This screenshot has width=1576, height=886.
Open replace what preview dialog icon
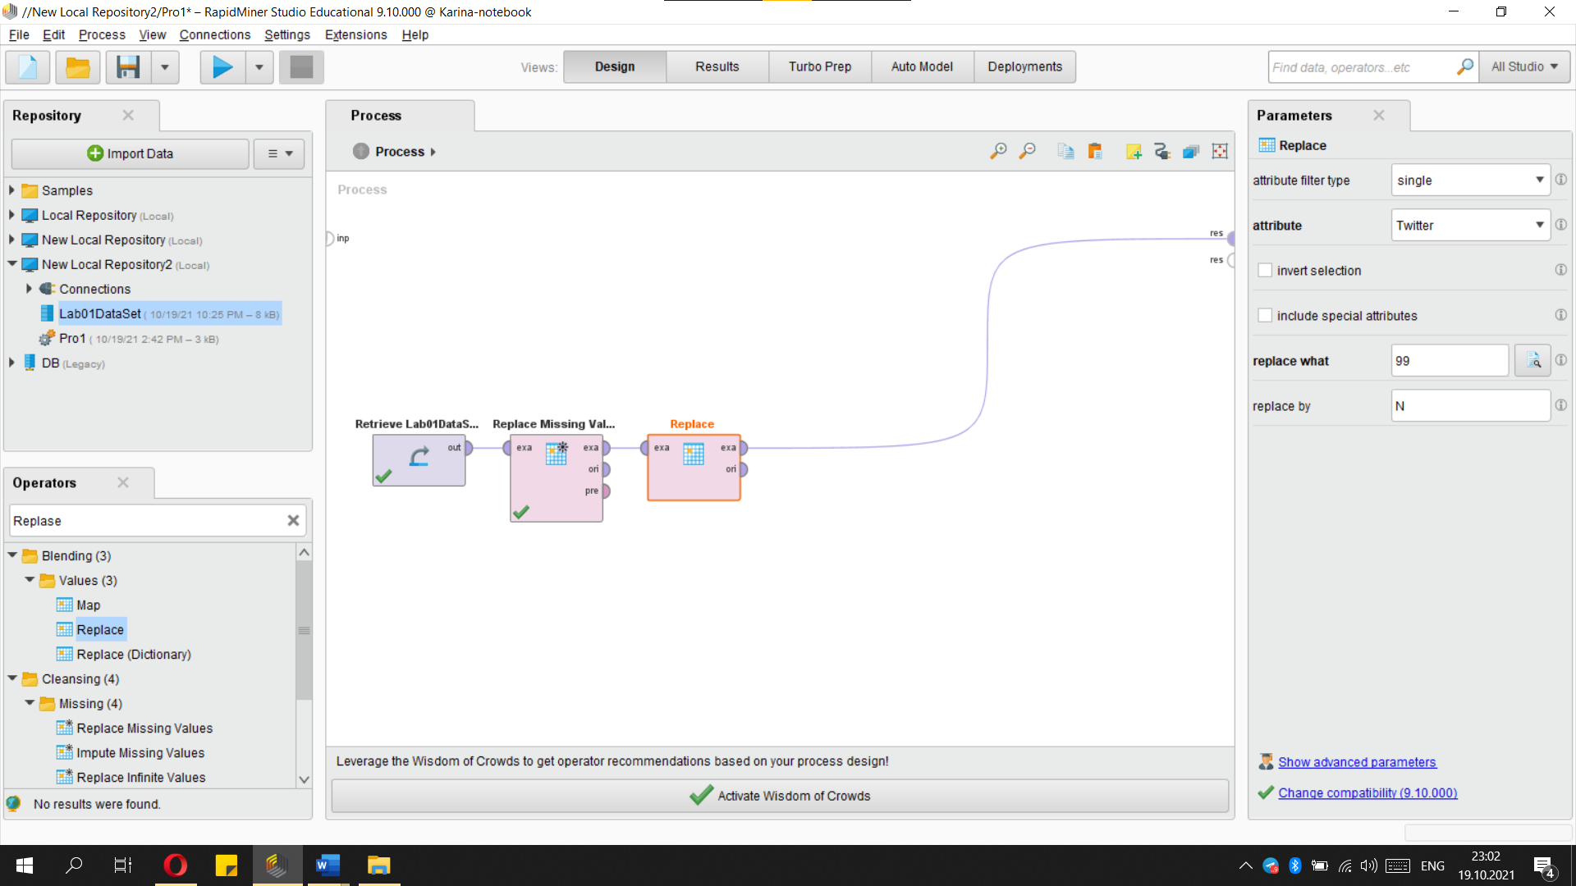click(1532, 360)
